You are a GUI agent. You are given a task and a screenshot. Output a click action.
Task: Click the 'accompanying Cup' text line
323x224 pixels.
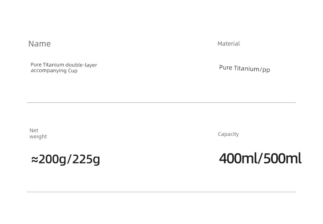[54, 71]
